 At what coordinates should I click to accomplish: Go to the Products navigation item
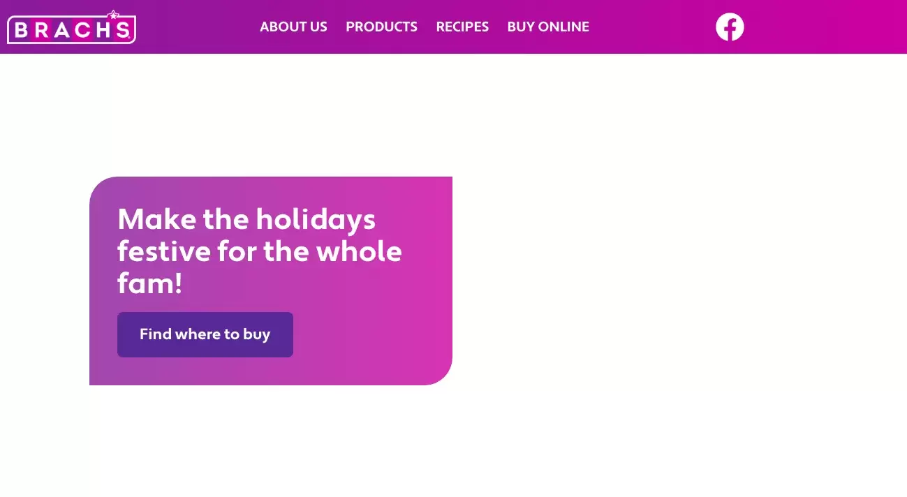[381, 27]
